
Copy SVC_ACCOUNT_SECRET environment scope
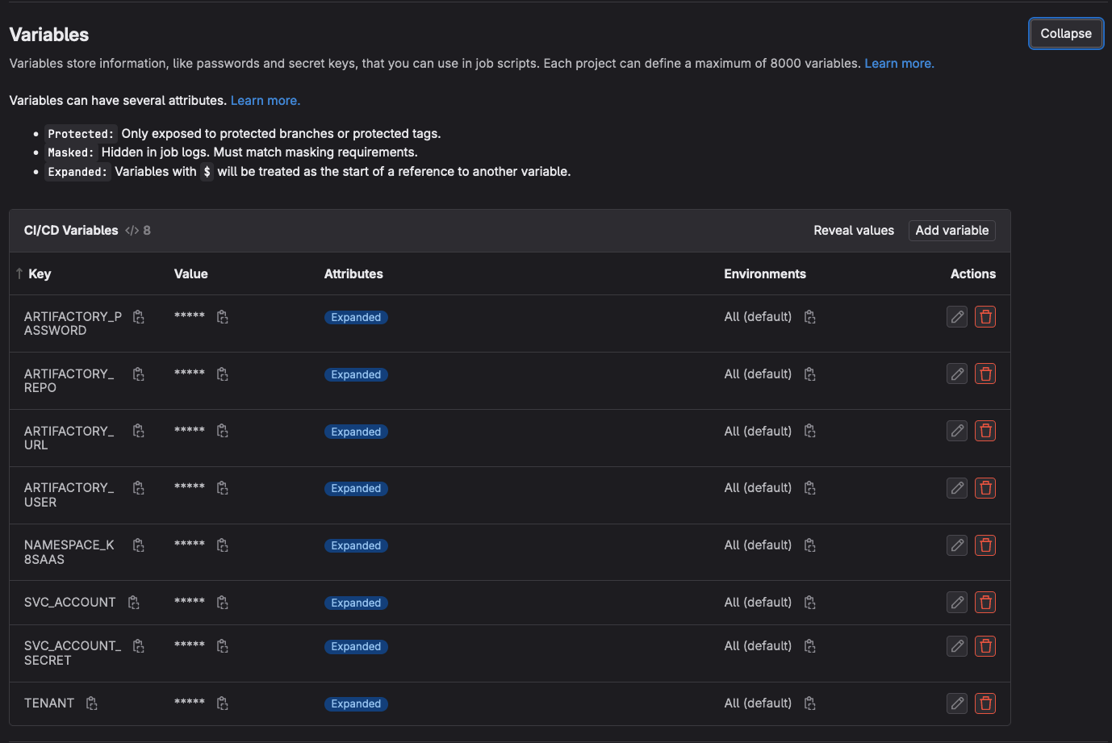pos(810,646)
